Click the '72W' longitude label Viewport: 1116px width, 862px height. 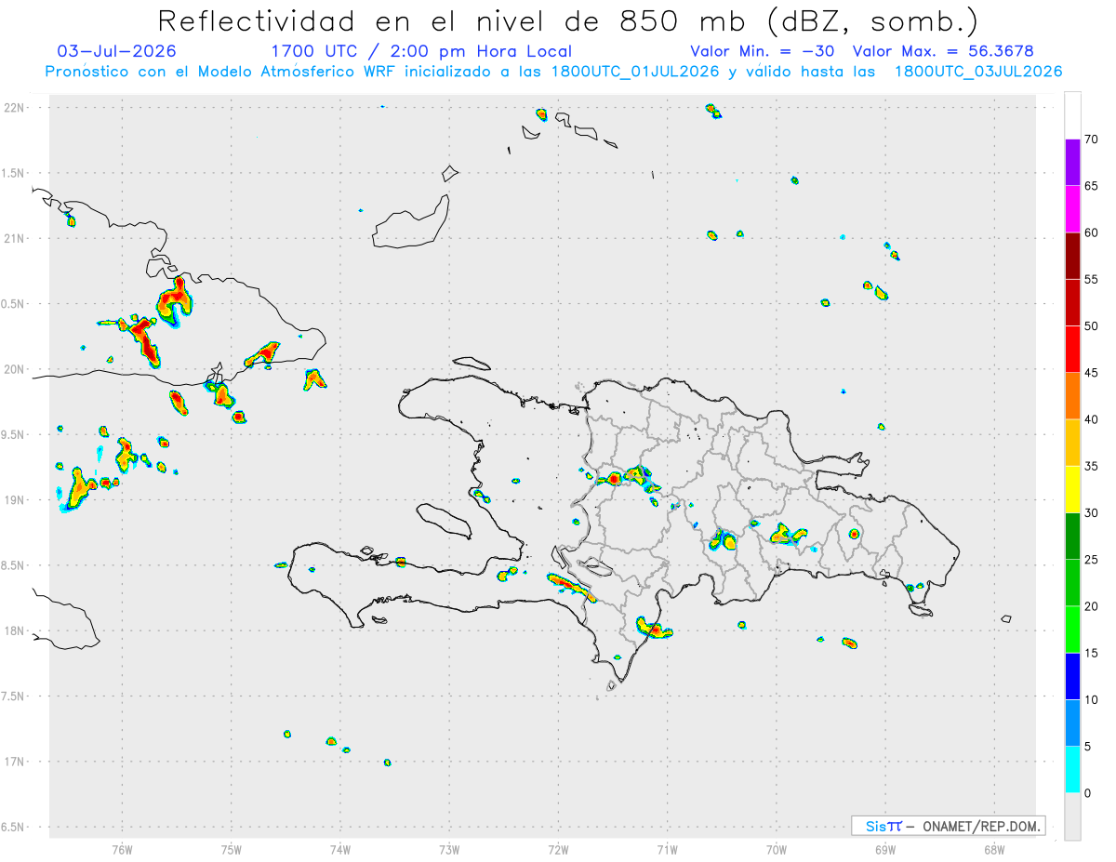click(558, 850)
